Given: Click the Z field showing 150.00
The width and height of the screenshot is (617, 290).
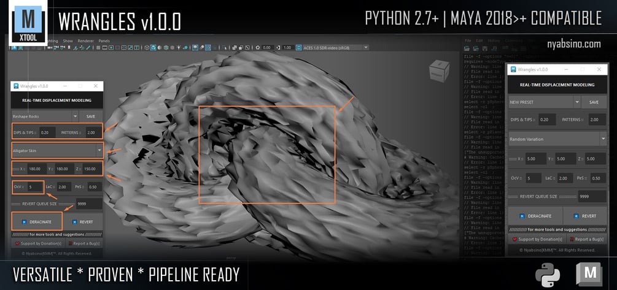Looking at the screenshot, I should pos(92,169).
